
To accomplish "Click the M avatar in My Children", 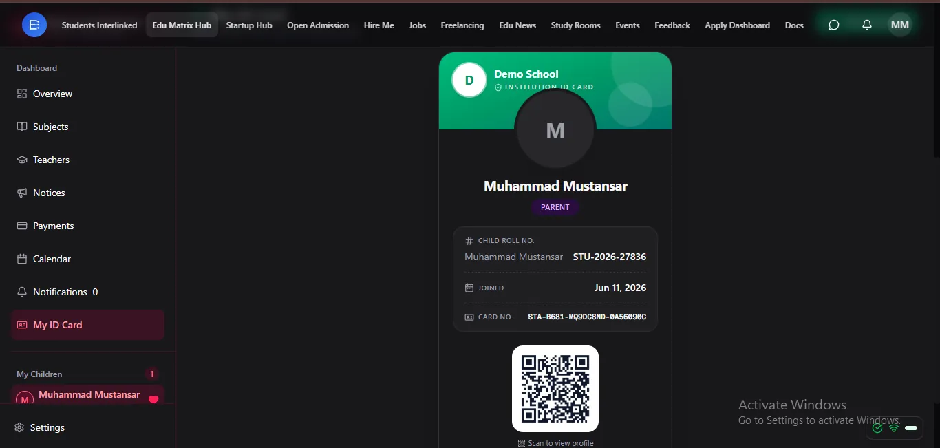I will click(25, 399).
